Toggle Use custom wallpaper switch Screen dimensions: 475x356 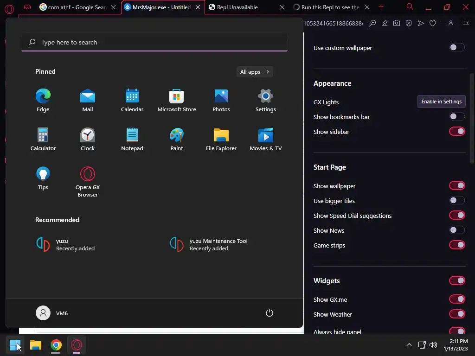pos(457,48)
